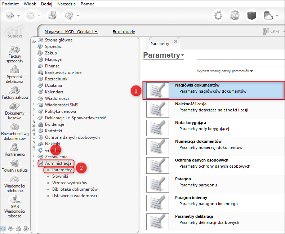Open the Dokumenty kasowe shortcut icon
The height and width of the screenshot is (234, 285).
(14, 106)
